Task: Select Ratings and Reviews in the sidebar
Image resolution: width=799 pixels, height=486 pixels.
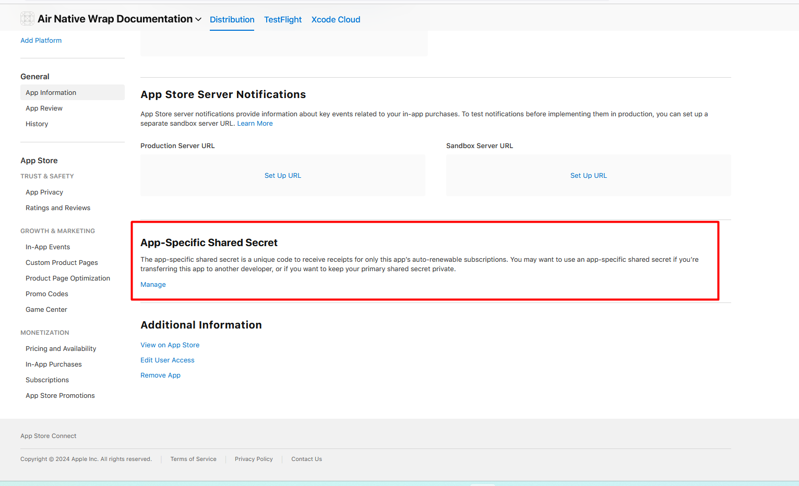Action: (58, 208)
